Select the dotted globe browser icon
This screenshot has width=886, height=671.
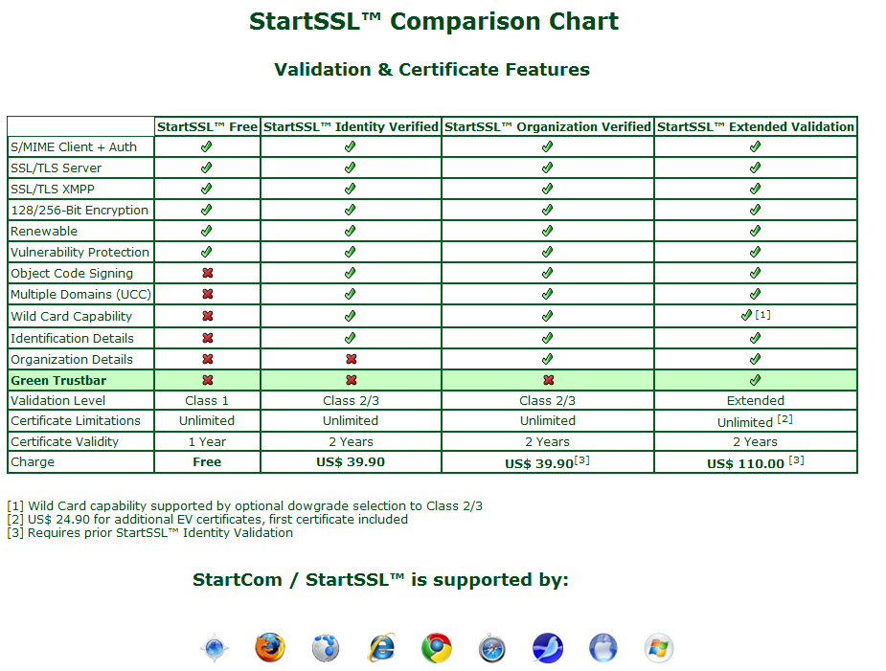[325, 647]
